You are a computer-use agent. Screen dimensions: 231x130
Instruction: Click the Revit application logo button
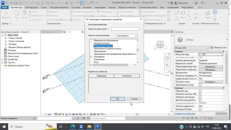coord(3,3)
